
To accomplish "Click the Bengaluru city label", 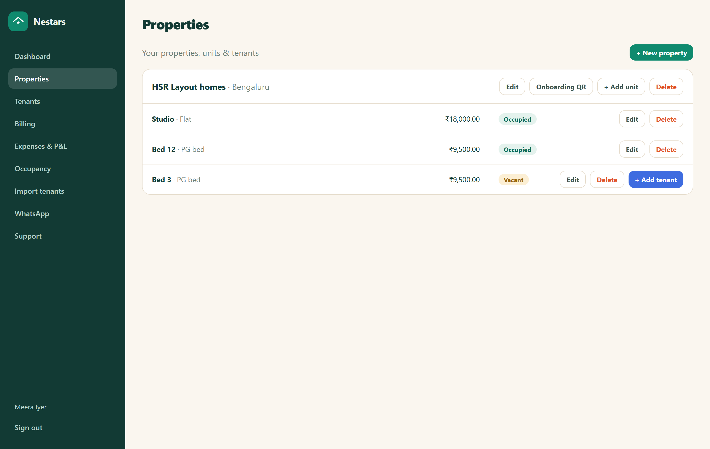I will click(251, 87).
